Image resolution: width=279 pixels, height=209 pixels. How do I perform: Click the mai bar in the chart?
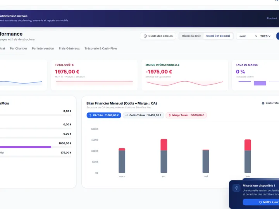tap(206, 161)
